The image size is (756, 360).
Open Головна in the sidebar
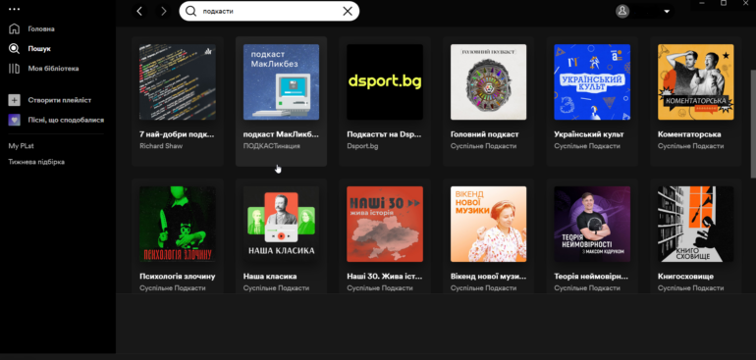click(41, 28)
